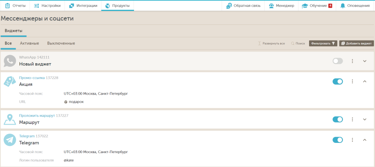Enable the WhatsApp Новый виджет toggle
The height and width of the screenshot is (167, 375).
(x=338, y=61)
